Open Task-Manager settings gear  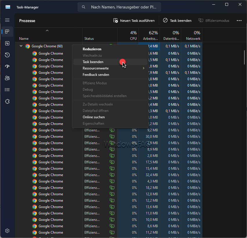7,231
